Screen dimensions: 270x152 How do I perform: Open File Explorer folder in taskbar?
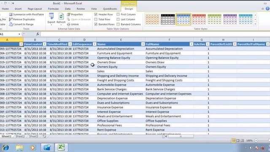19,148
